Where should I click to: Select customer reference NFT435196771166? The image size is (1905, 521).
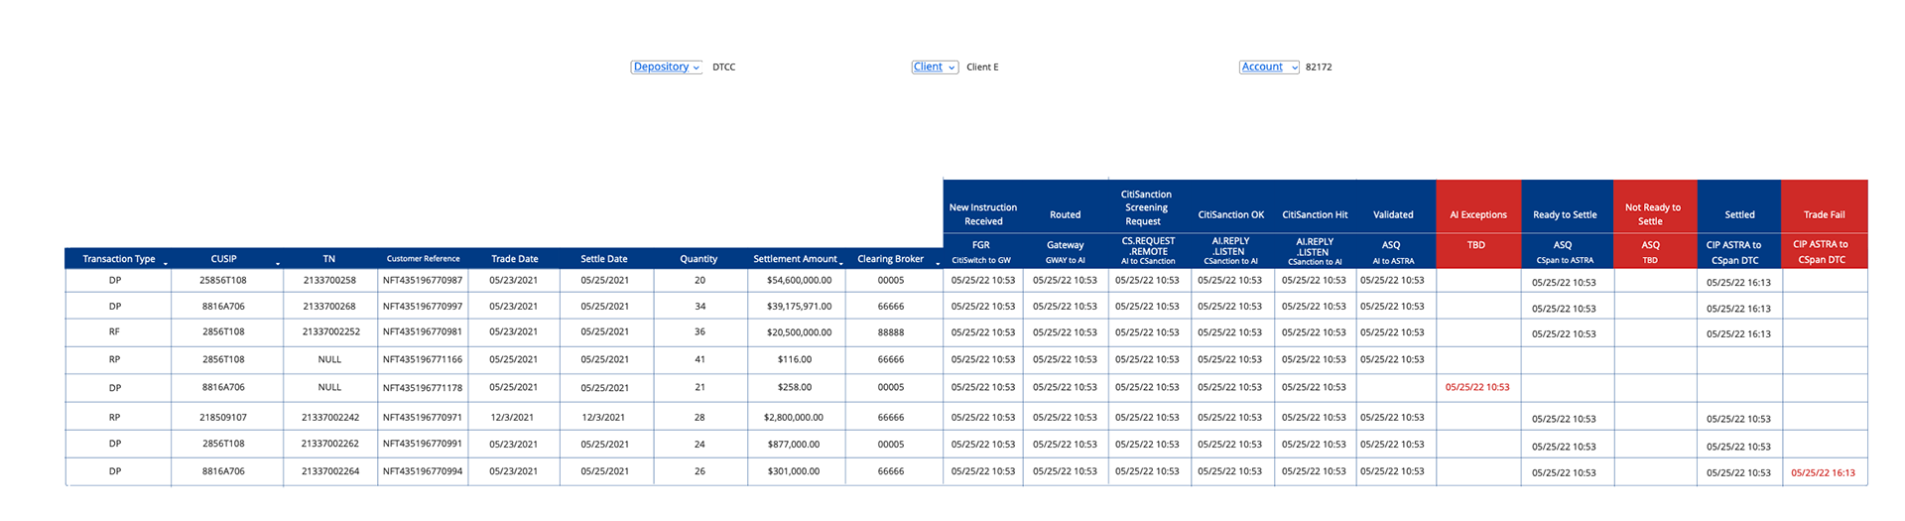click(x=423, y=359)
